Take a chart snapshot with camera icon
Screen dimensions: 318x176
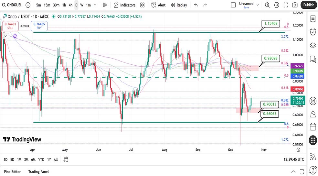(295, 5)
